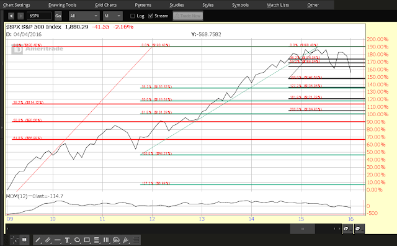Open the Patterns menu
Image resolution: width=397 pixels, height=246 pixels.
point(143,5)
